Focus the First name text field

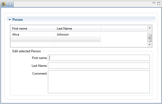click(99, 58)
